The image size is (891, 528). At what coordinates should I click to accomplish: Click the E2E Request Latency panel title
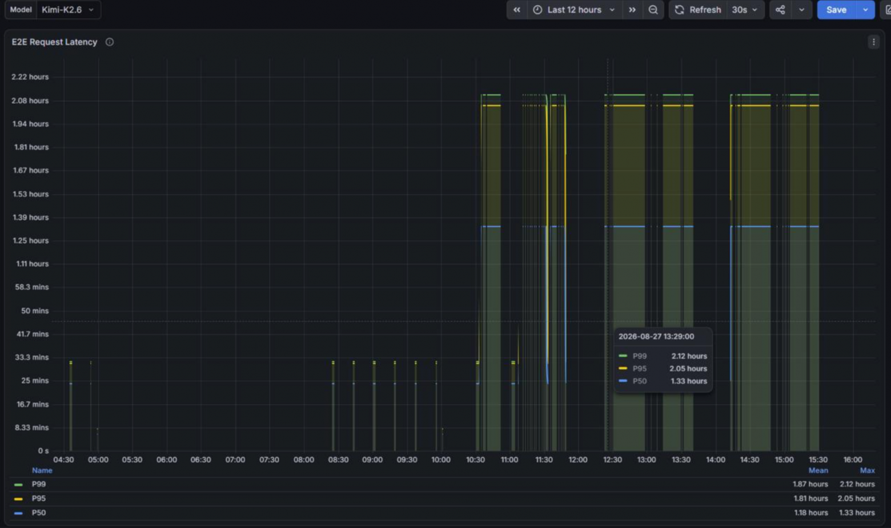coord(54,42)
